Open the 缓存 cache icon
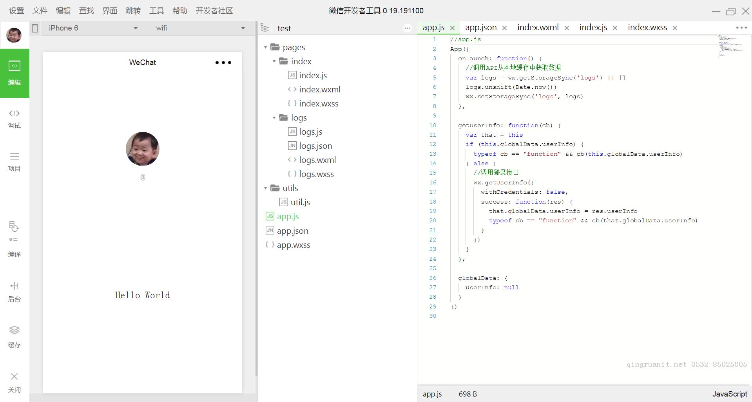This screenshot has height=402, width=752. [x=14, y=336]
